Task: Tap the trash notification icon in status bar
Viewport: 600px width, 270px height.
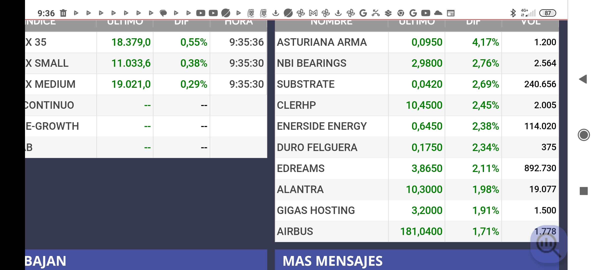Action: point(63,13)
